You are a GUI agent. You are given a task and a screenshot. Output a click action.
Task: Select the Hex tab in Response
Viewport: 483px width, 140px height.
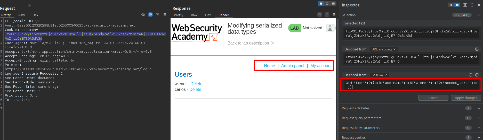click(x=208, y=15)
